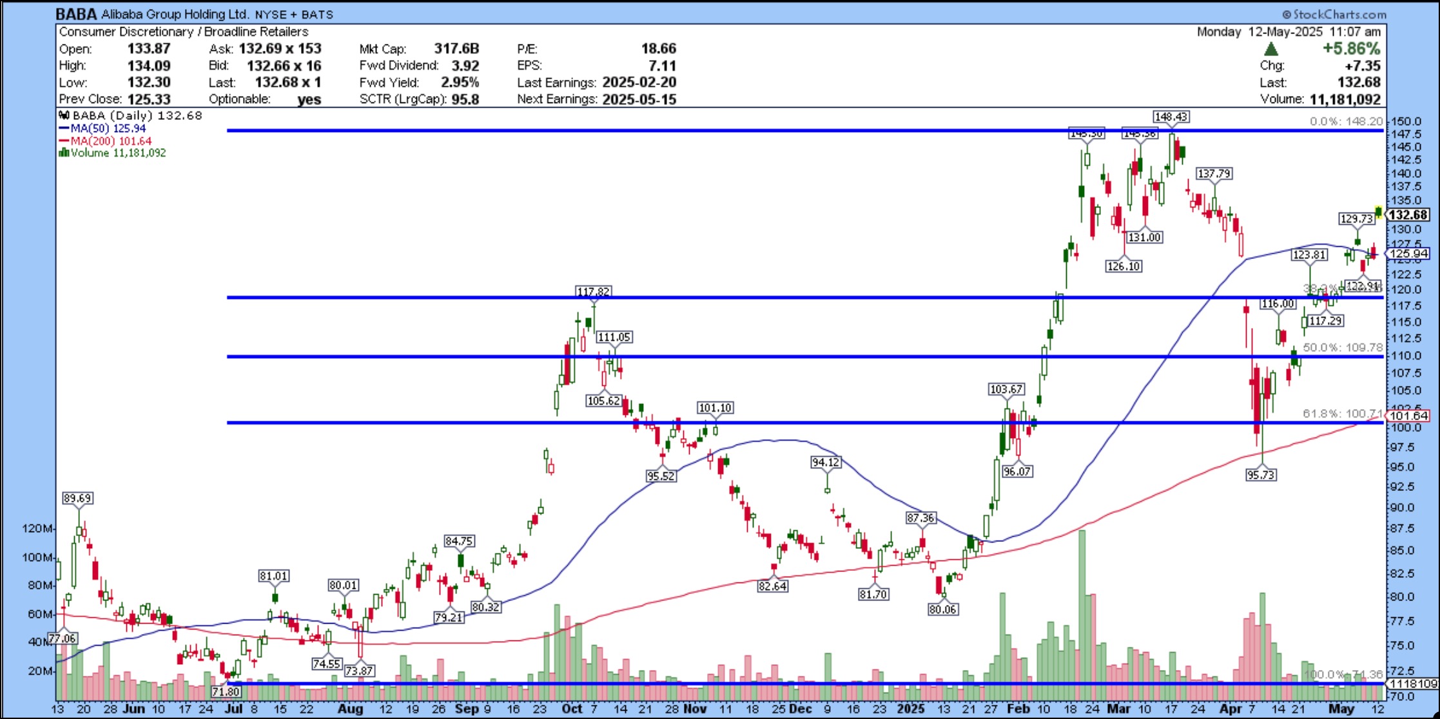Click the Alibaba Group Holding Ltd. company name
Image resolution: width=1440 pixels, height=719 pixels.
tap(175, 14)
